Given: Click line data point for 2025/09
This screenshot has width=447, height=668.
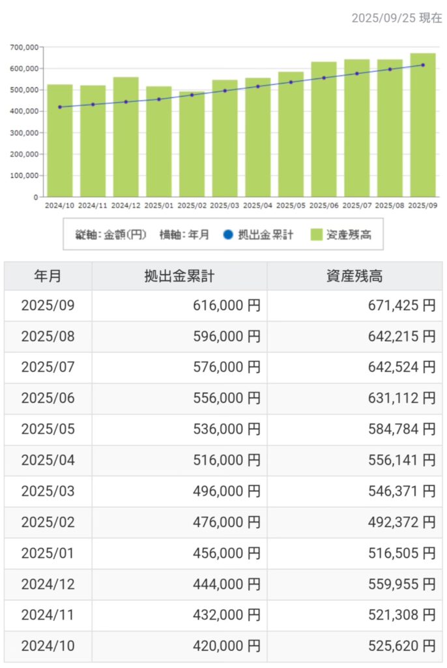Looking at the screenshot, I should [x=423, y=65].
